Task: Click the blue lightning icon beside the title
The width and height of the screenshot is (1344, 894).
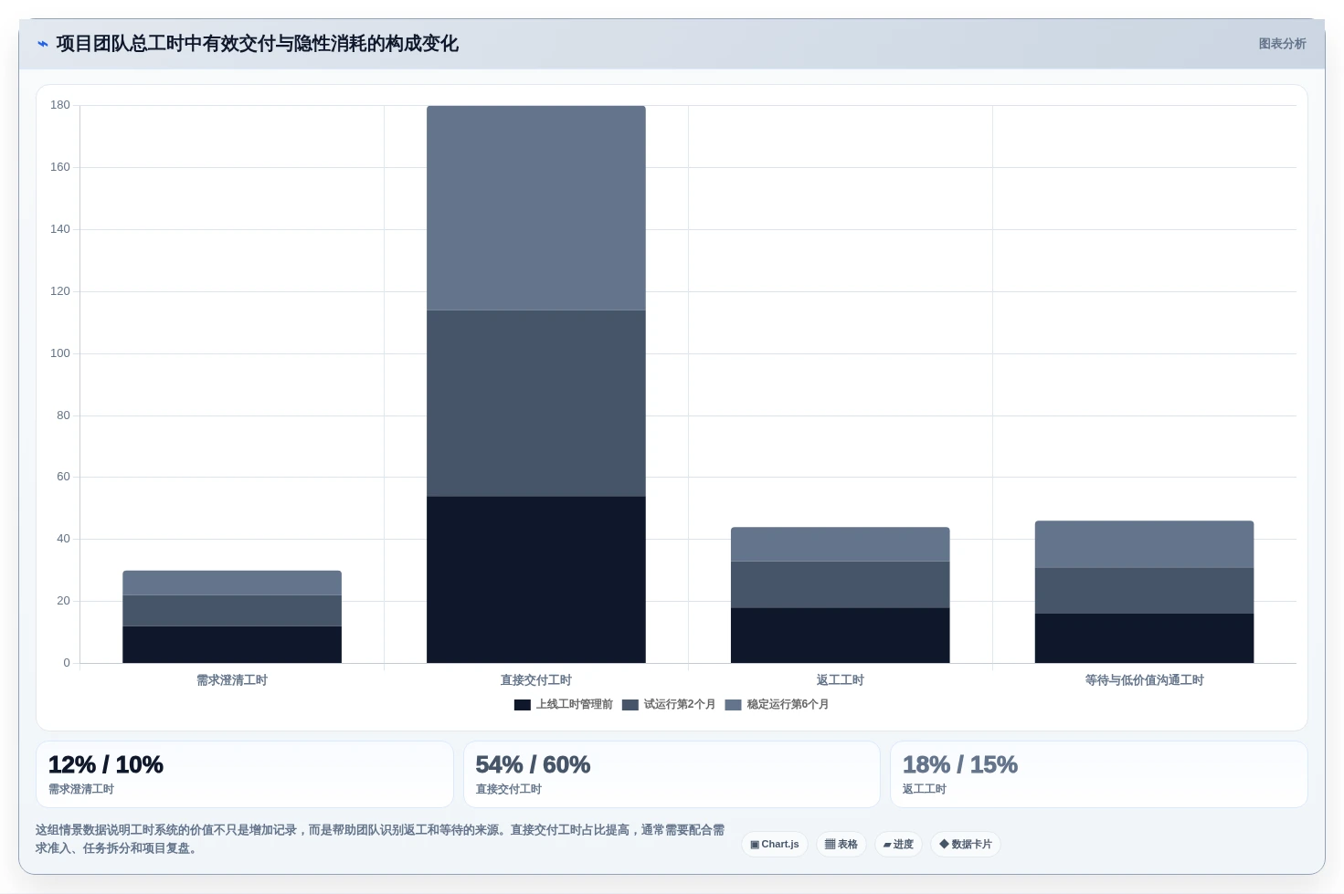Action: pyautogui.click(x=42, y=44)
